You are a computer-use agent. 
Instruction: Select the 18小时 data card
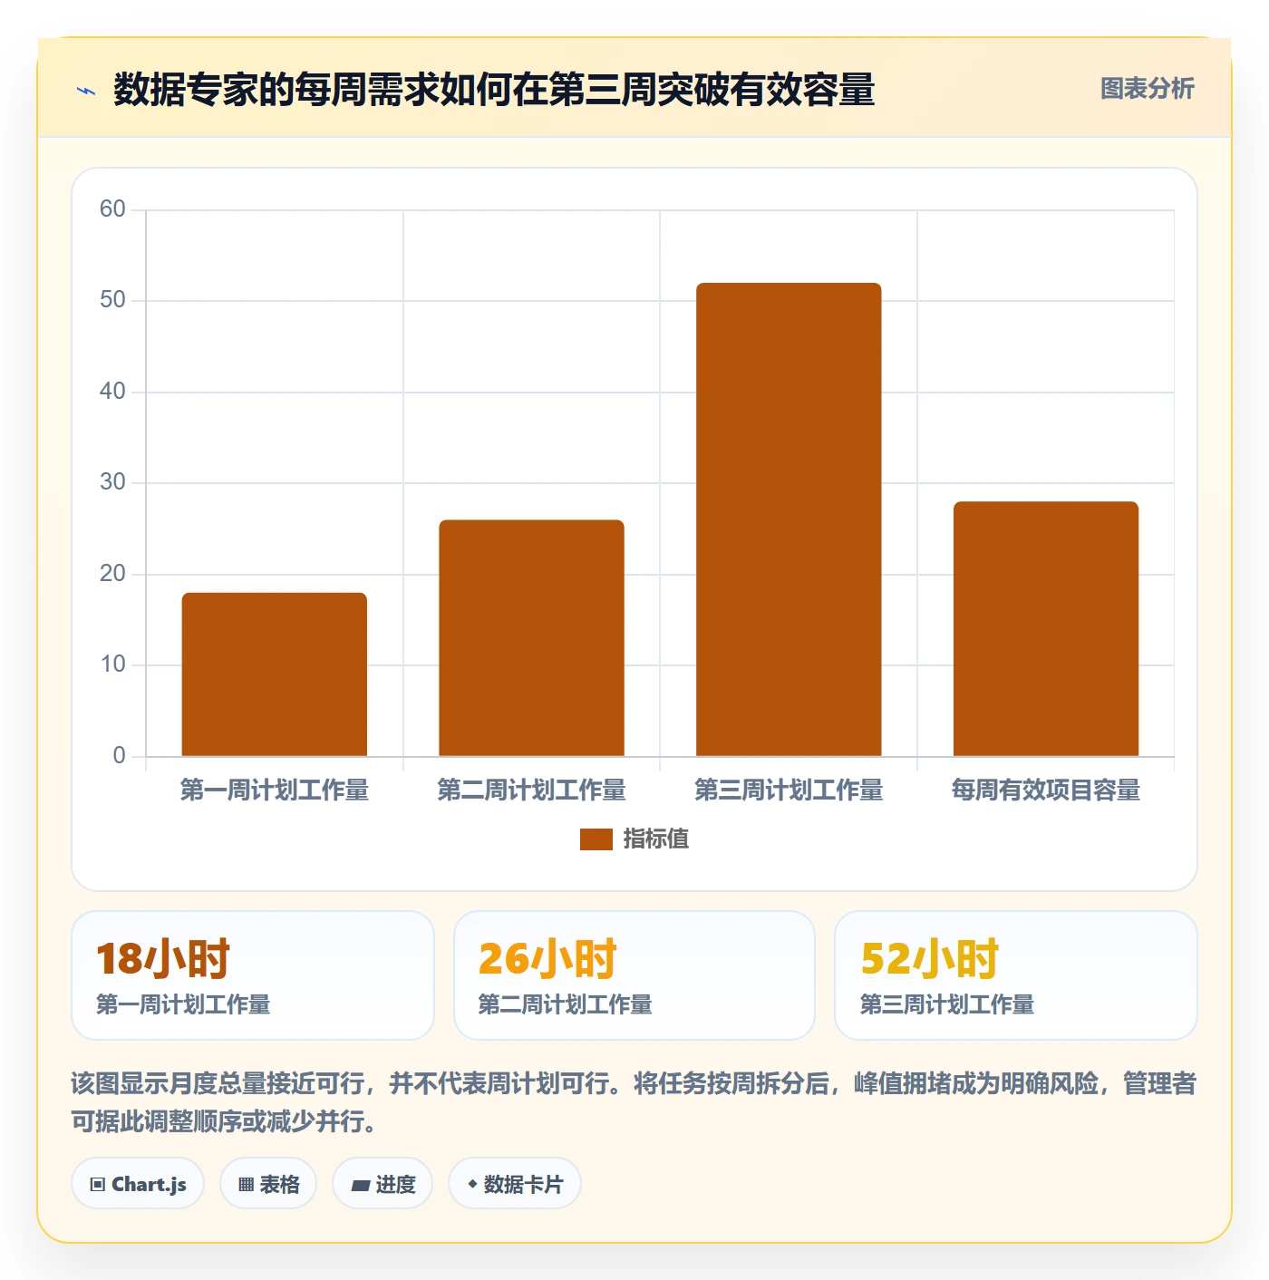(x=253, y=975)
